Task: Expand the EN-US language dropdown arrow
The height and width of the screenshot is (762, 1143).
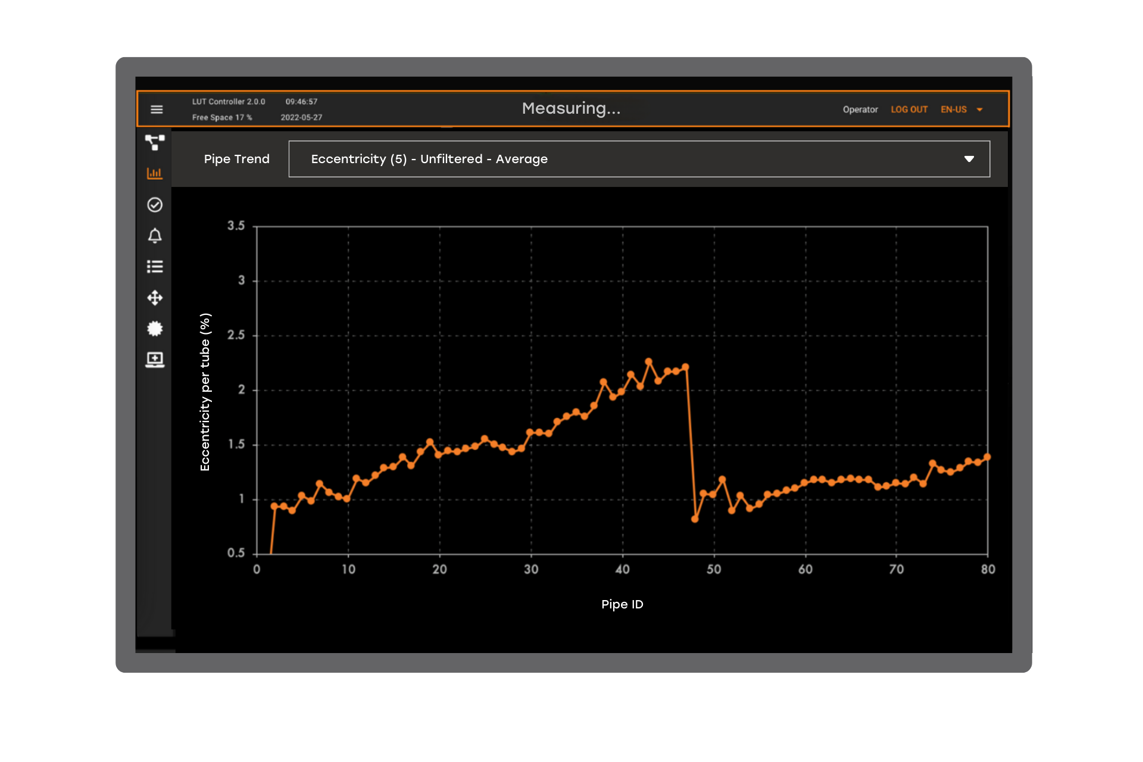Action: click(x=979, y=110)
